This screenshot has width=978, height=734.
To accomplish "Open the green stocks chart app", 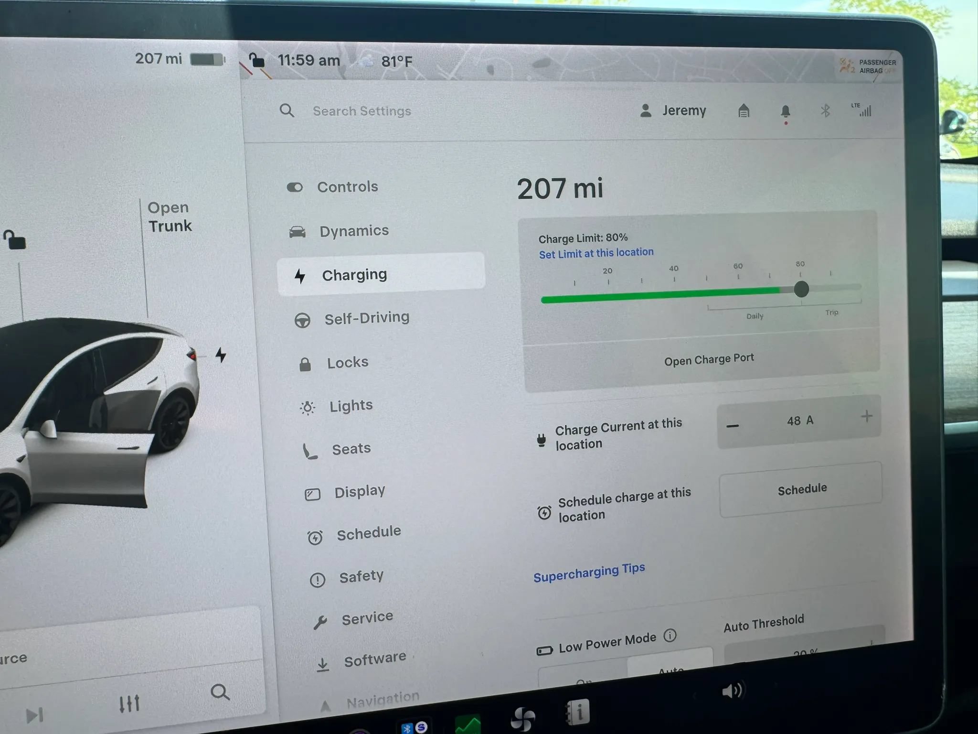I will coord(468,724).
